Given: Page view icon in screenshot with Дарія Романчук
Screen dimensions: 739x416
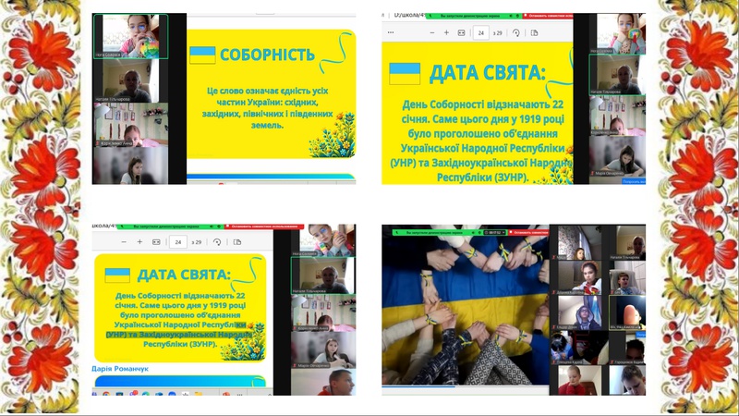Looking at the screenshot, I should (237, 242).
